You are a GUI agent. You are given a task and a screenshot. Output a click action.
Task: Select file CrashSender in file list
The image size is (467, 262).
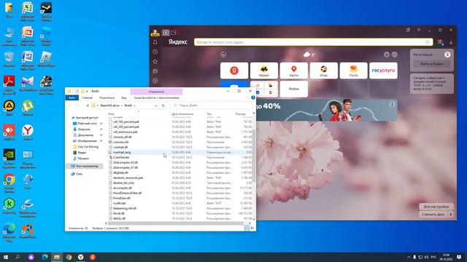click(x=121, y=157)
